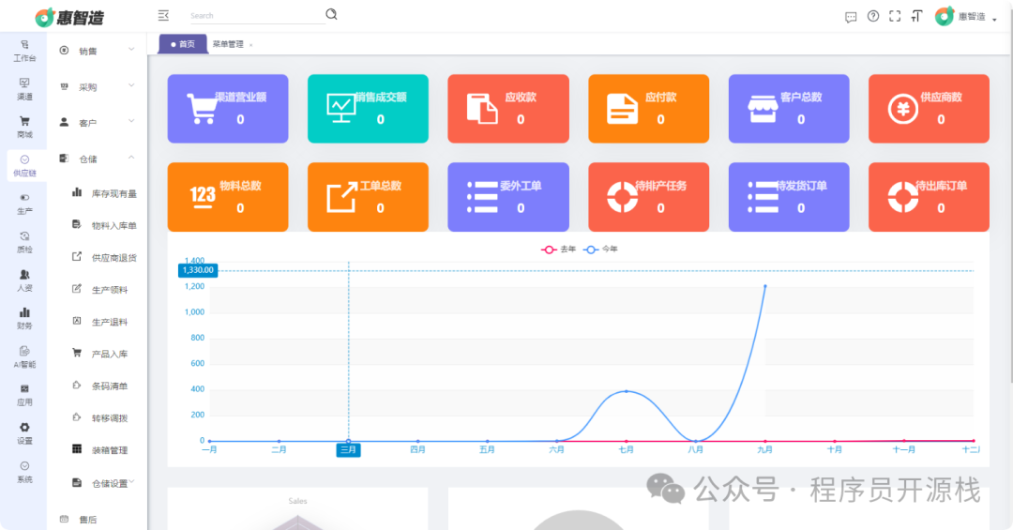Toggle the 今年 series in chart legend

[x=600, y=249]
